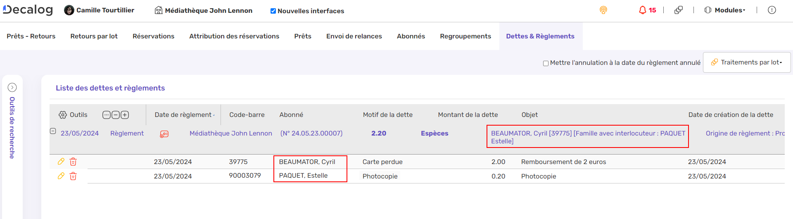Open Envoi de relances tab
Image resolution: width=793 pixels, height=219 pixels.
click(x=354, y=36)
